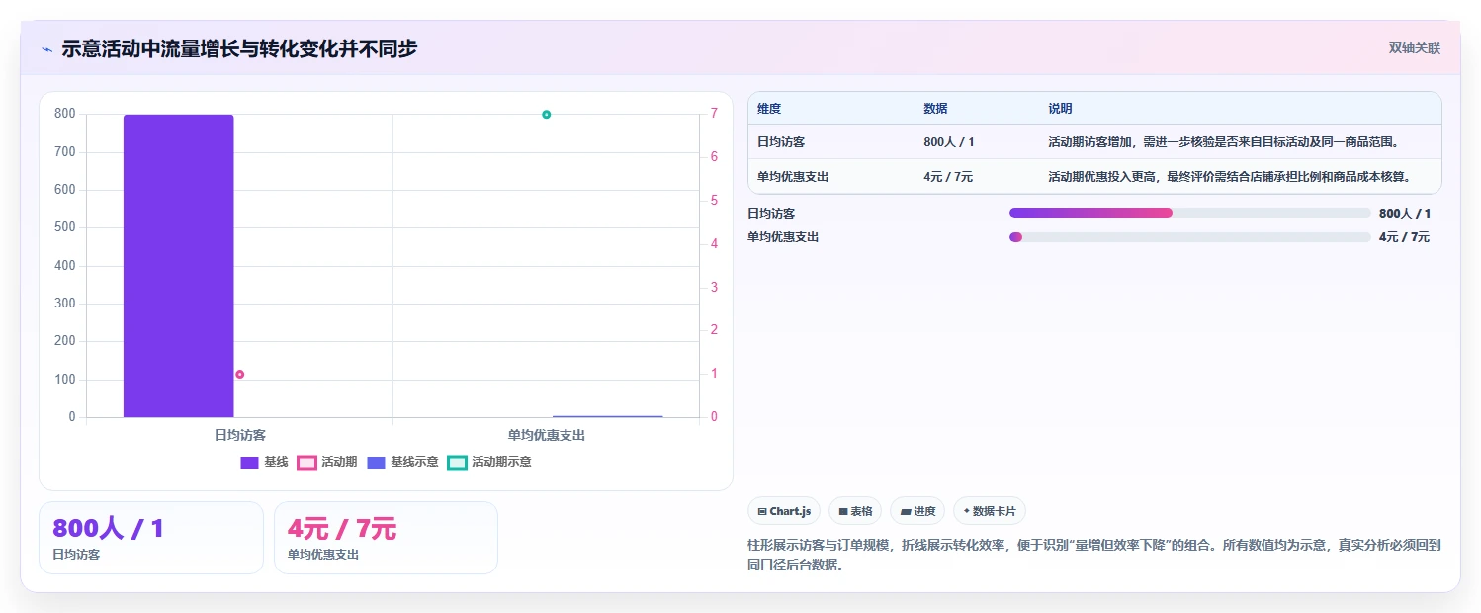This screenshot has height=613, width=1481.
Task: Toggle the 活动期示意 legend item
Action: coord(489,462)
